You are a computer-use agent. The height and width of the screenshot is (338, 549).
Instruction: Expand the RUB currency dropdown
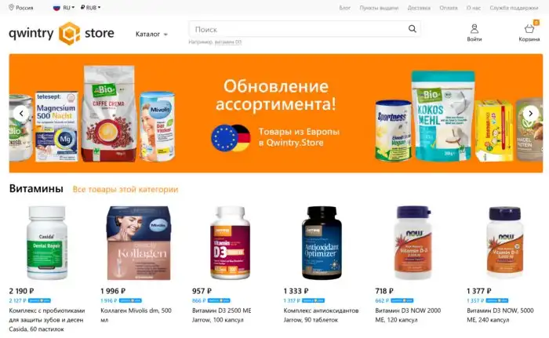pos(90,7)
